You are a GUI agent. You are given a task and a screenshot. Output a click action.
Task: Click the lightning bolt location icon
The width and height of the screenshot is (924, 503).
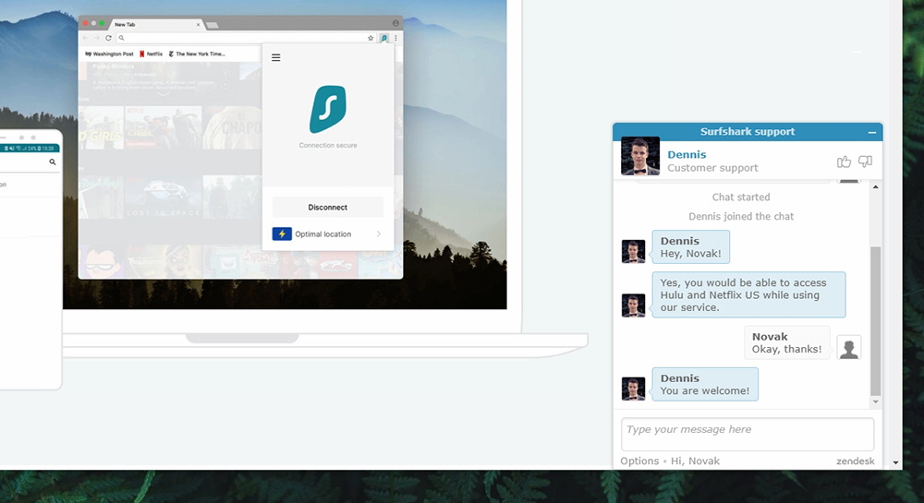click(x=282, y=234)
